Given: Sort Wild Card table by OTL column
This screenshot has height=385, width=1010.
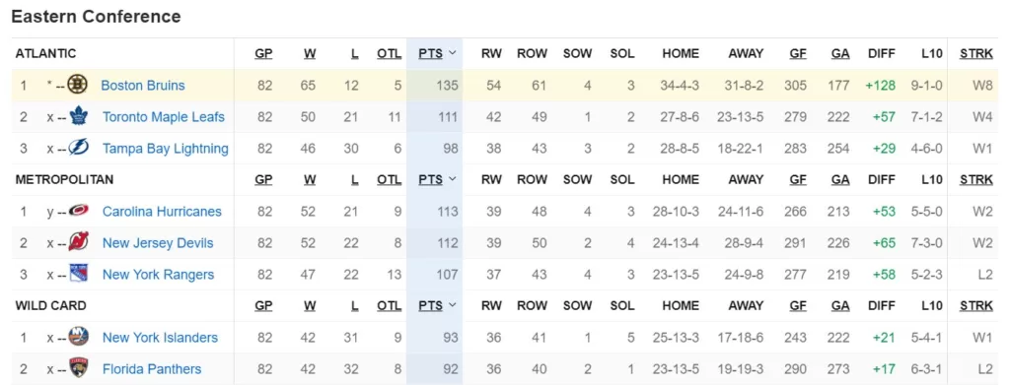Looking at the screenshot, I should point(389,306).
